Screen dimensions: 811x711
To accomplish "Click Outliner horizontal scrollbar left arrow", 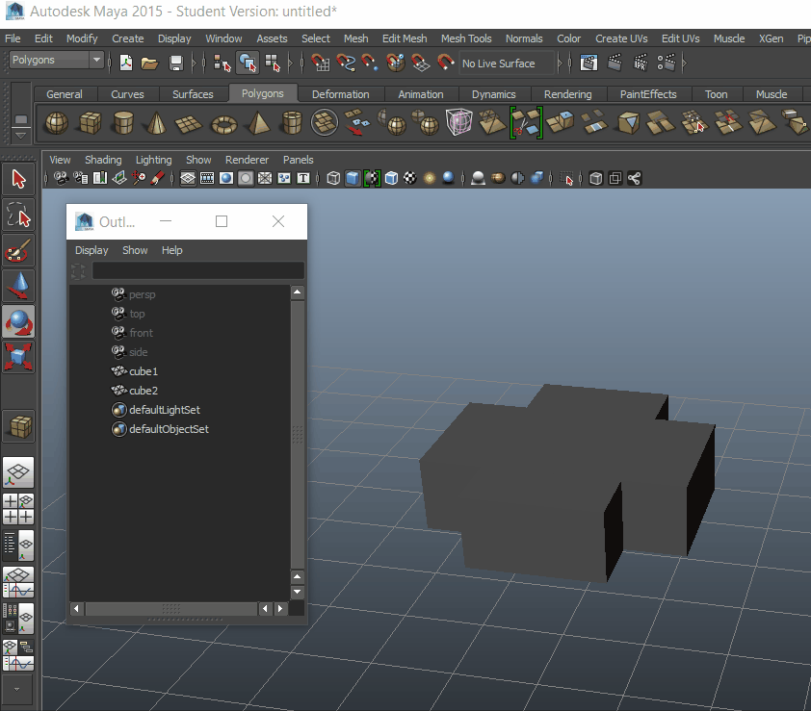I will [76, 609].
